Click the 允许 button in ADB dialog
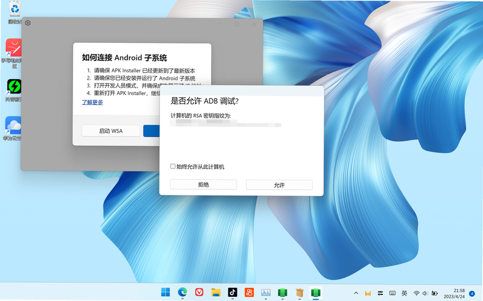Screen dimensions: 483x301 tap(280, 185)
